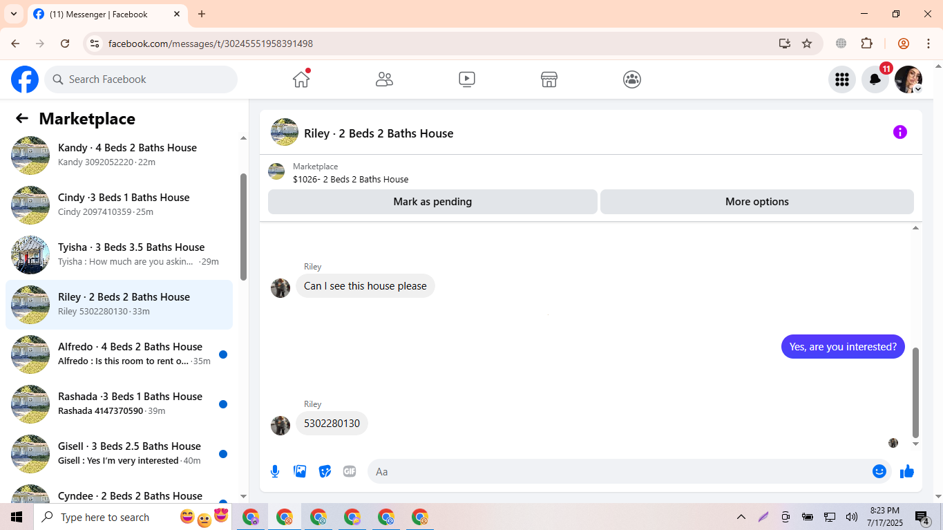Click the chat scroll-up arrow
This screenshot has height=530, width=943.
(916, 227)
